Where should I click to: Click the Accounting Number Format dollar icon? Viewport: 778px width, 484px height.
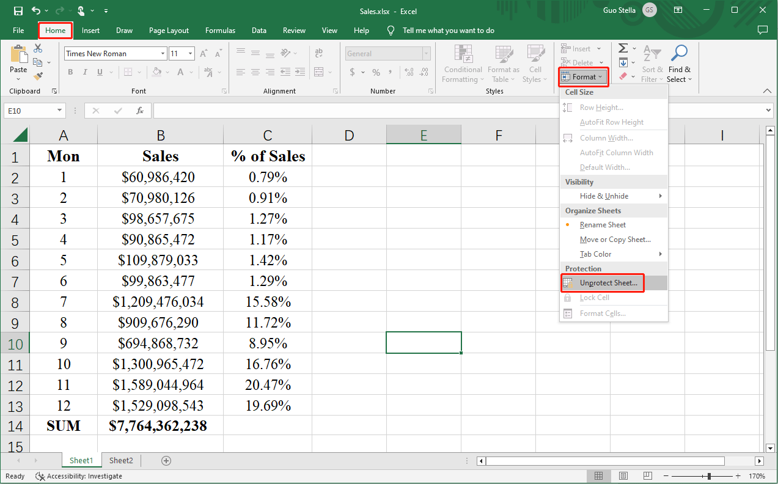[x=352, y=72]
